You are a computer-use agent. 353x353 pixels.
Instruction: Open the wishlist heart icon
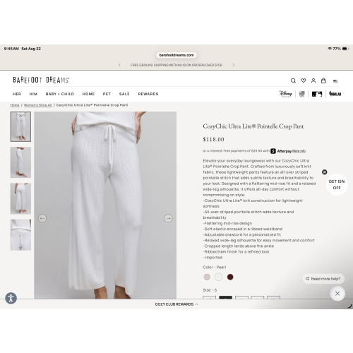tap(304, 80)
